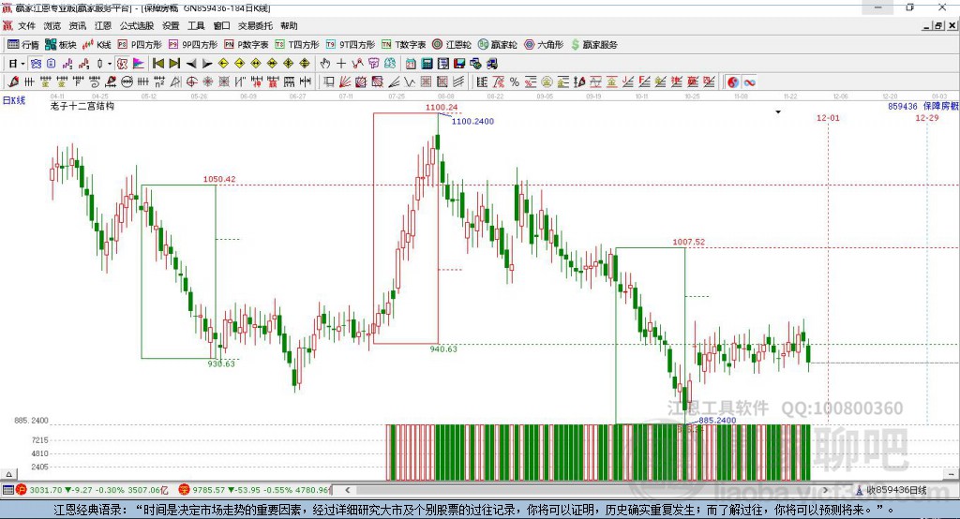Click the 12-29 time marker label

click(x=927, y=118)
